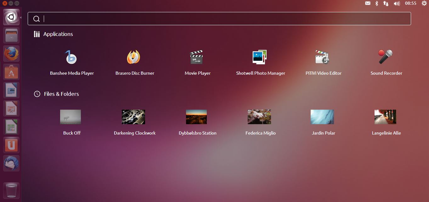Open the Bluetooth indicator menu
Image resolution: width=429 pixels, height=202 pixels.
point(376,3)
